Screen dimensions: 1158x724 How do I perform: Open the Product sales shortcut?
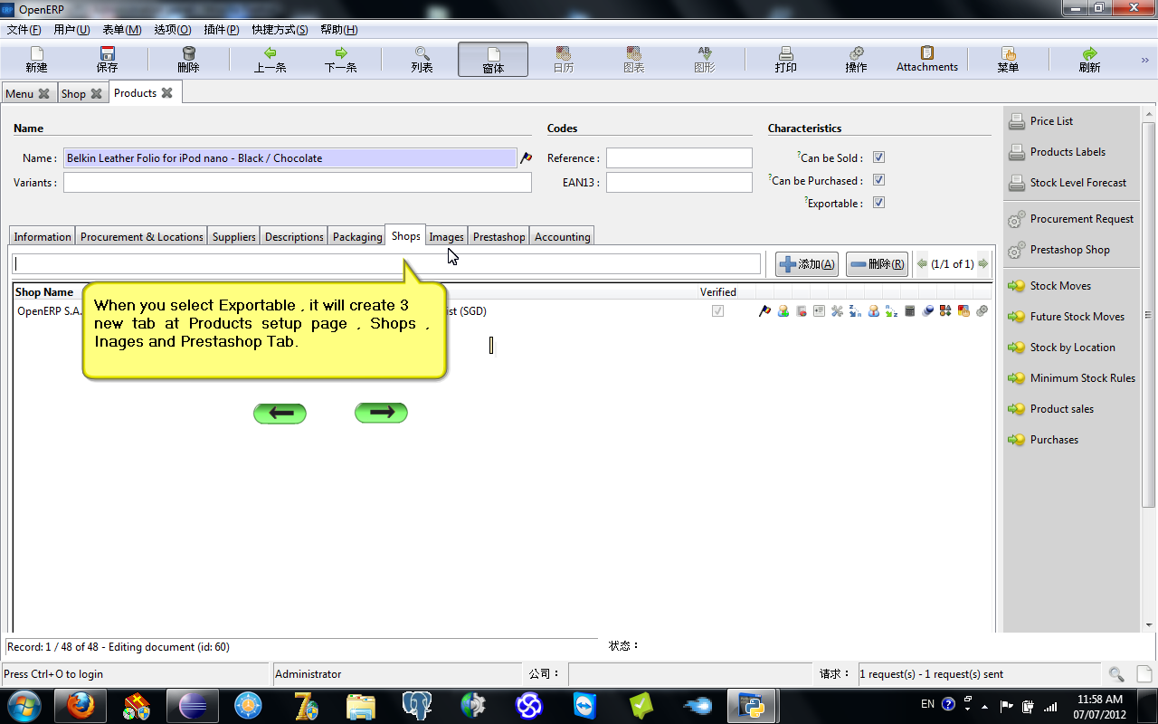coord(1061,409)
